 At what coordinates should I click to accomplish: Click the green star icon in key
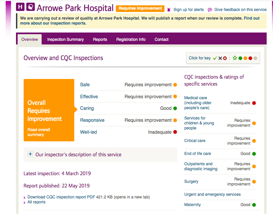pyautogui.click(x=235, y=58)
